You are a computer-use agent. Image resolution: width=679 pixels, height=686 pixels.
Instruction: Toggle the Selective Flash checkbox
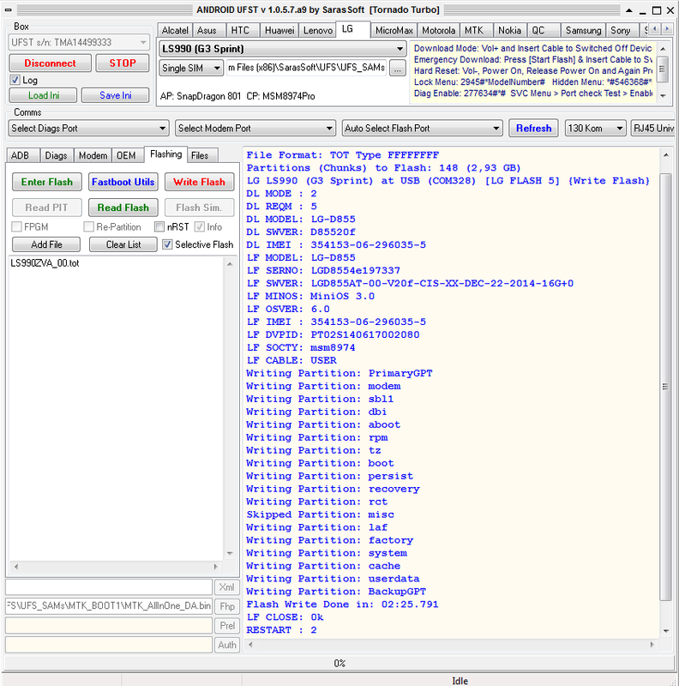click(x=167, y=244)
